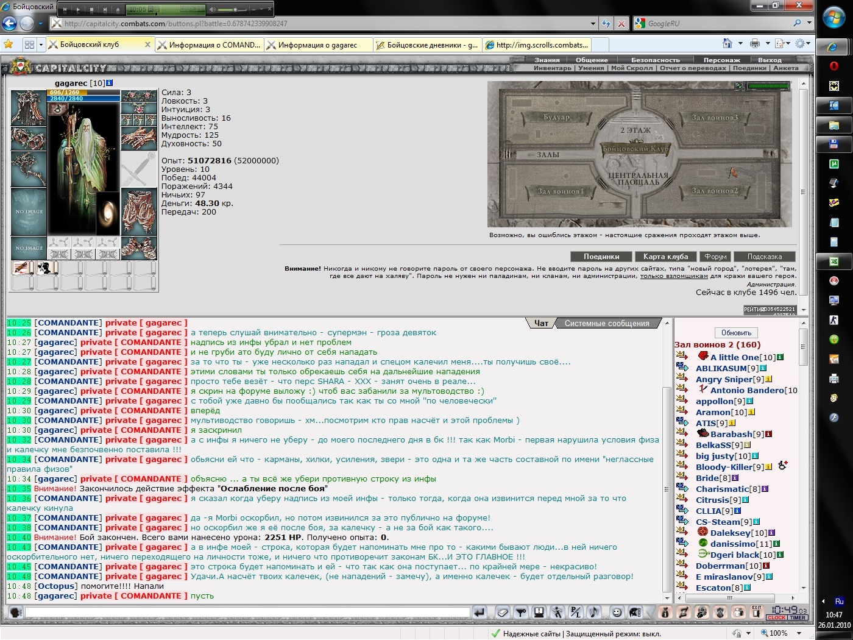The image size is (853, 640).
Task: Click the только взломщикам link
Action: [674, 276]
